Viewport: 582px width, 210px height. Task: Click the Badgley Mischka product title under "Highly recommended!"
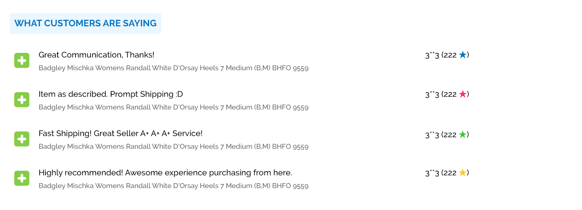(173, 186)
